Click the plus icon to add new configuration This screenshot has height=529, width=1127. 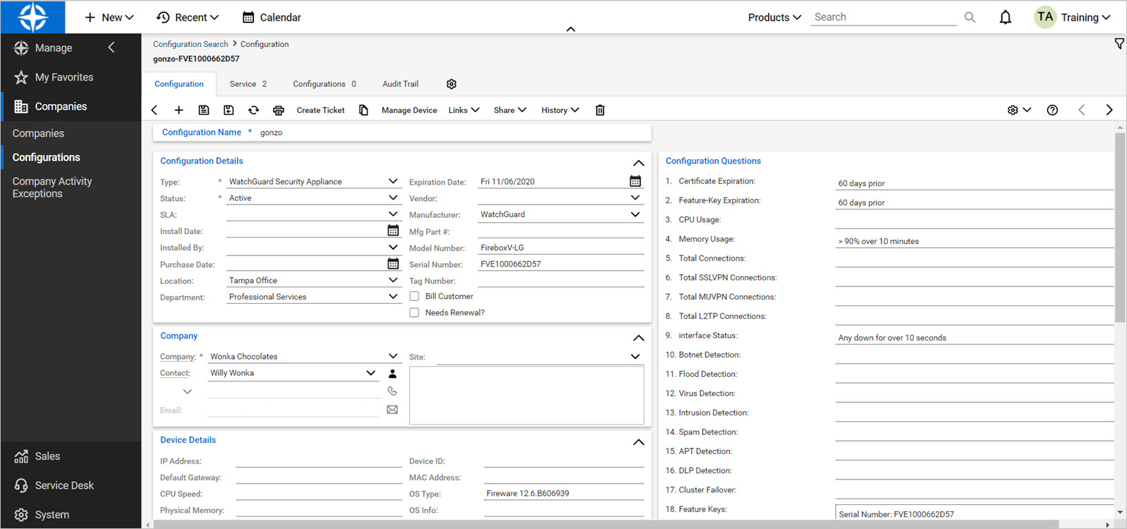pos(179,110)
